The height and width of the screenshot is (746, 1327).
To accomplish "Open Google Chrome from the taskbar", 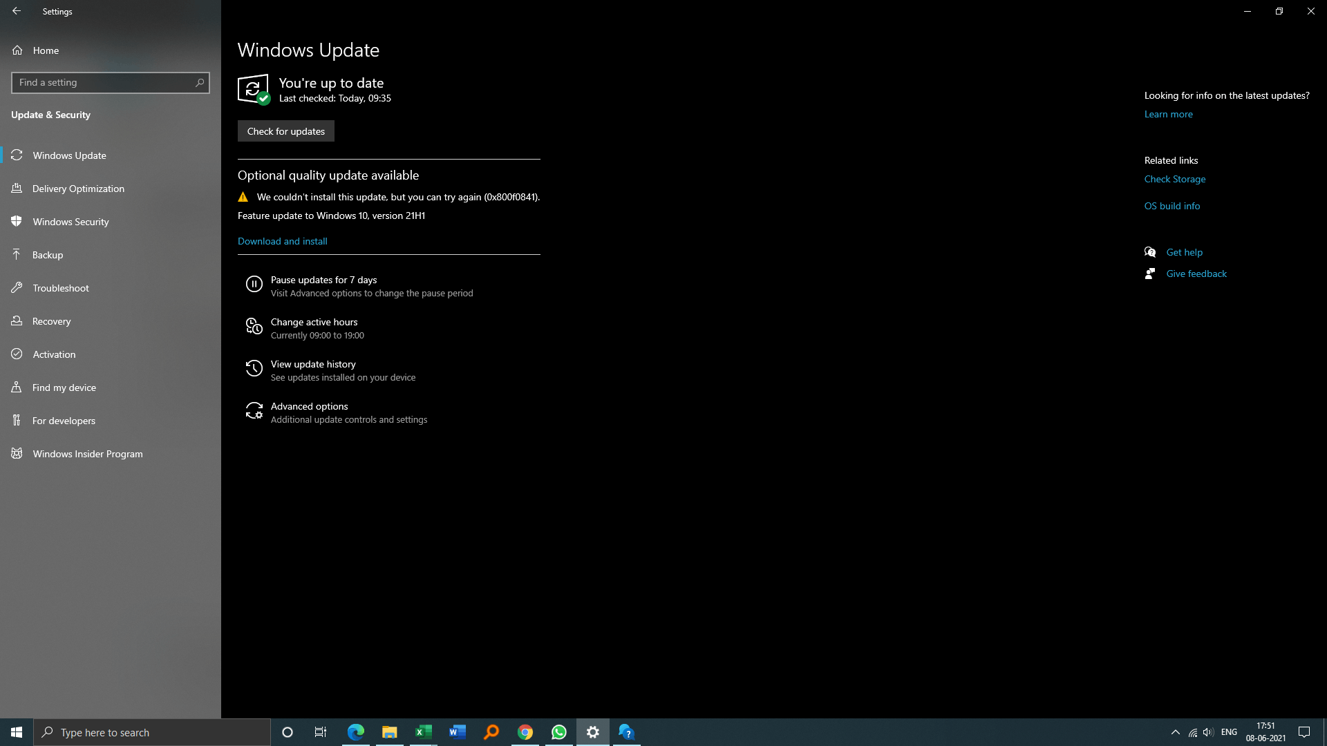I will pyautogui.click(x=525, y=732).
